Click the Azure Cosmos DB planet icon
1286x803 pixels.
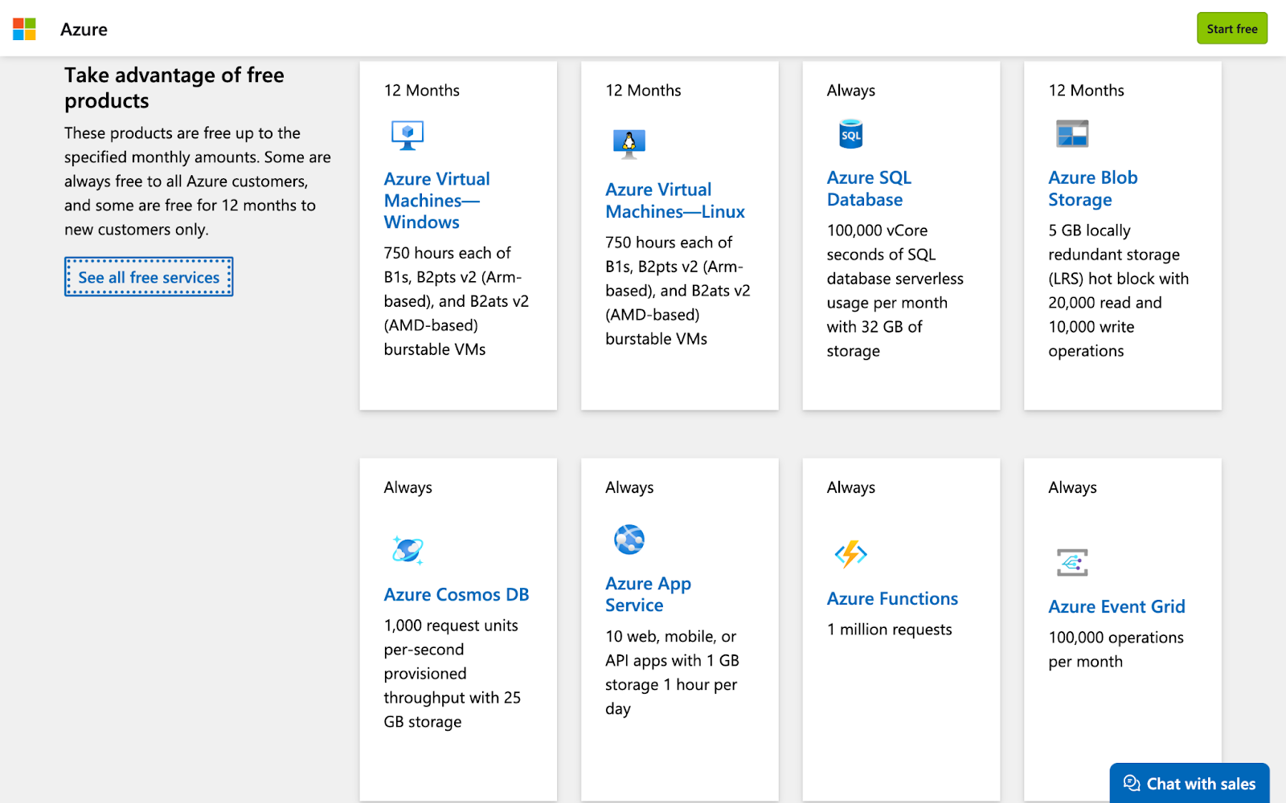408,550
